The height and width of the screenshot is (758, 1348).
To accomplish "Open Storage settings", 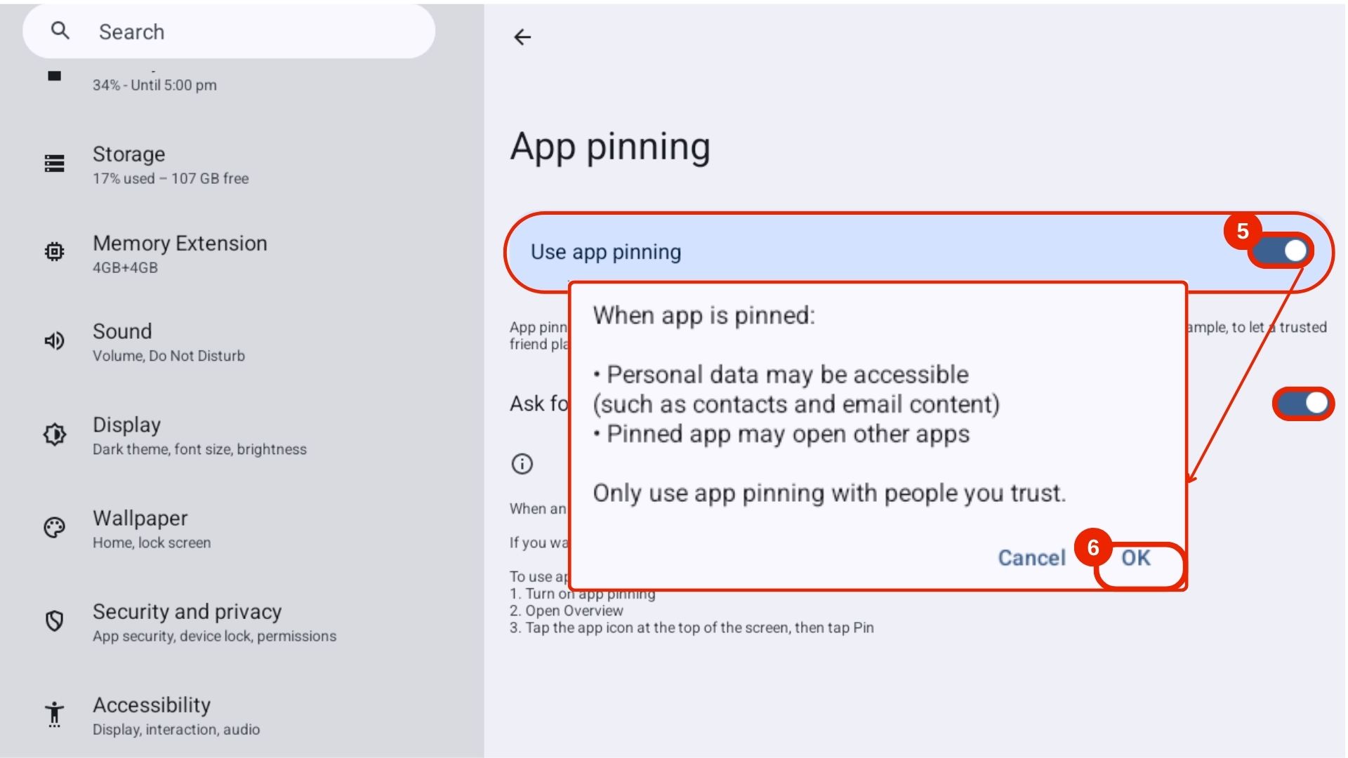I will (171, 165).
